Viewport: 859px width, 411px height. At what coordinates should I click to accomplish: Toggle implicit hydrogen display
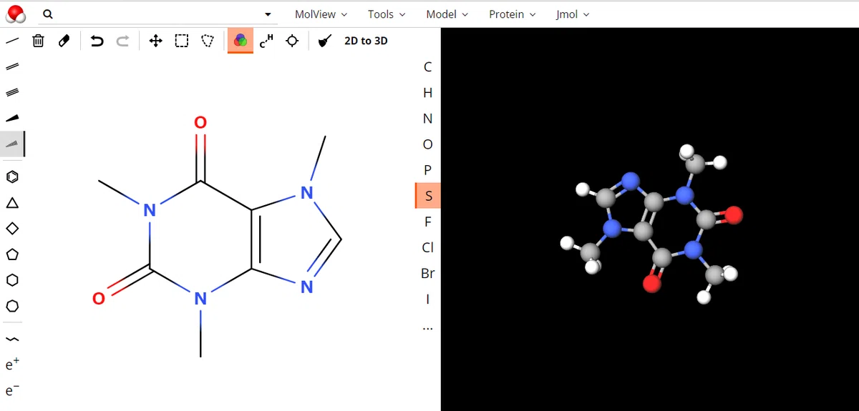(266, 41)
